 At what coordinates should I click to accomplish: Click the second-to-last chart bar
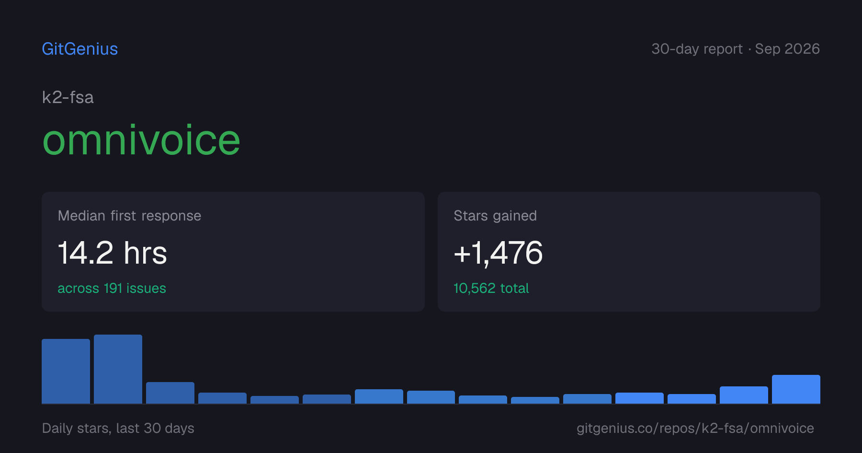coord(744,395)
